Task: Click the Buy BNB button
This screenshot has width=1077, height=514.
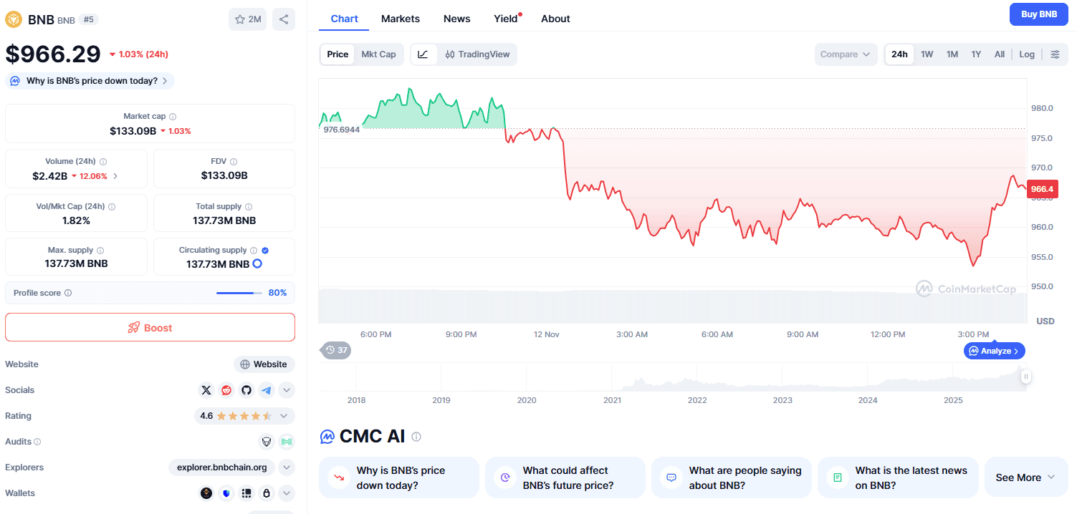Action: tap(1038, 14)
